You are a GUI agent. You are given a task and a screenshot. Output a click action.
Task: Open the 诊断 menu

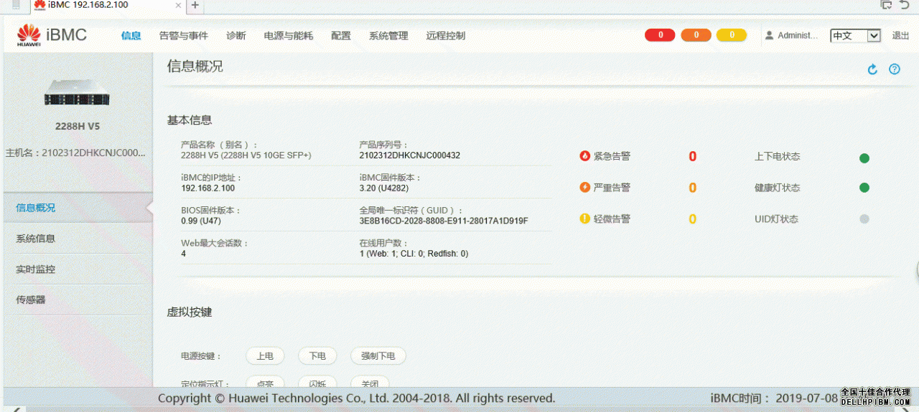pyautogui.click(x=235, y=36)
